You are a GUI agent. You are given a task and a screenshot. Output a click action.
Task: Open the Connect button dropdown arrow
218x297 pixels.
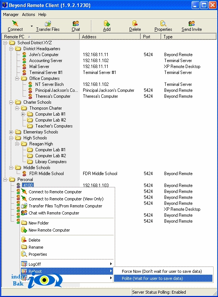pos(32,26)
